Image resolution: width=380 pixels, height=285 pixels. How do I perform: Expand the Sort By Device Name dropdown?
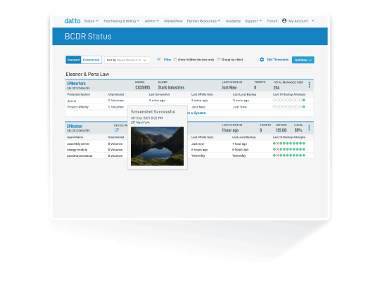127,60
